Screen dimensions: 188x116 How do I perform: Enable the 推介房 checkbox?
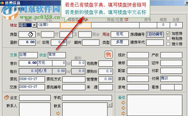[168, 44]
